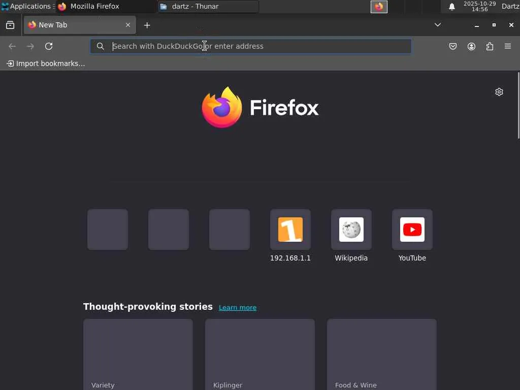Open the Food & Wine story card
Image resolution: width=520 pixels, height=390 pixels.
pyautogui.click(x=382, y=354)
